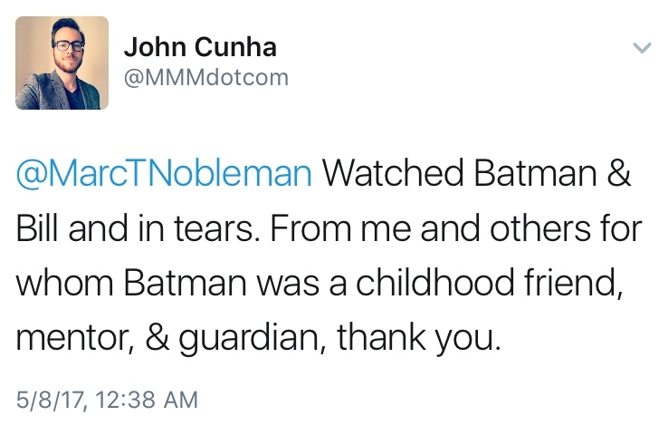Click the 12:38 AM time in the timestamp
The height and width of the screenshot is (435, 668).
tap(145, 399)
